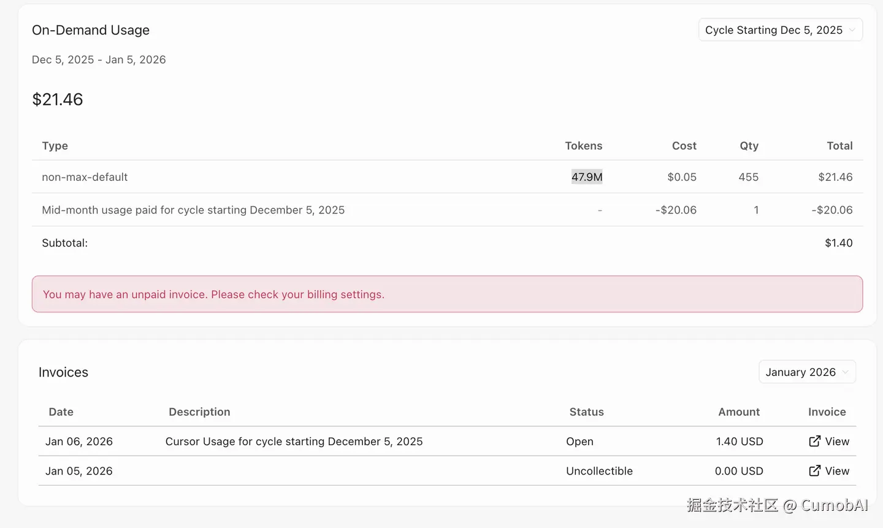Click the Amount column header
Screen dimensions: 883x528
pos(739,412)
